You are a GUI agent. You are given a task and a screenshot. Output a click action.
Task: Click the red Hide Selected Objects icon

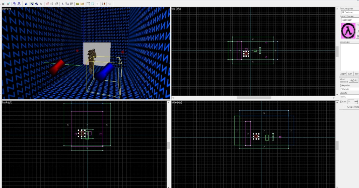click(47, 4)
